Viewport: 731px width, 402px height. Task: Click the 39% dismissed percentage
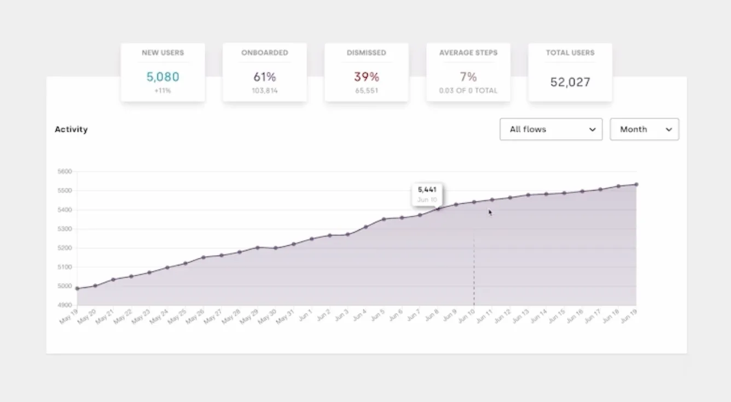367,76
